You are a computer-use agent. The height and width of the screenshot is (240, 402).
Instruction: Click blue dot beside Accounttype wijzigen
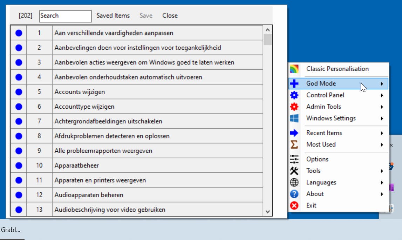19,107
